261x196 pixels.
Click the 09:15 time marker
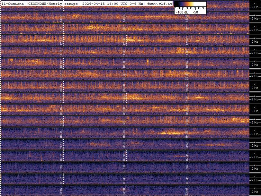[61, 76]
